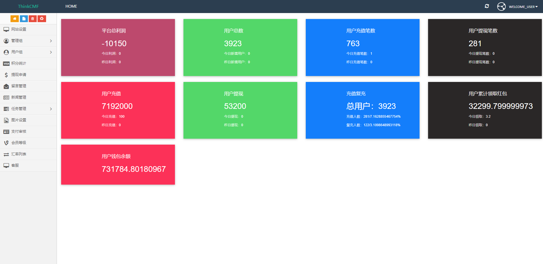
Task: Open 网站设置 in the sidebar
Action: 19,29
